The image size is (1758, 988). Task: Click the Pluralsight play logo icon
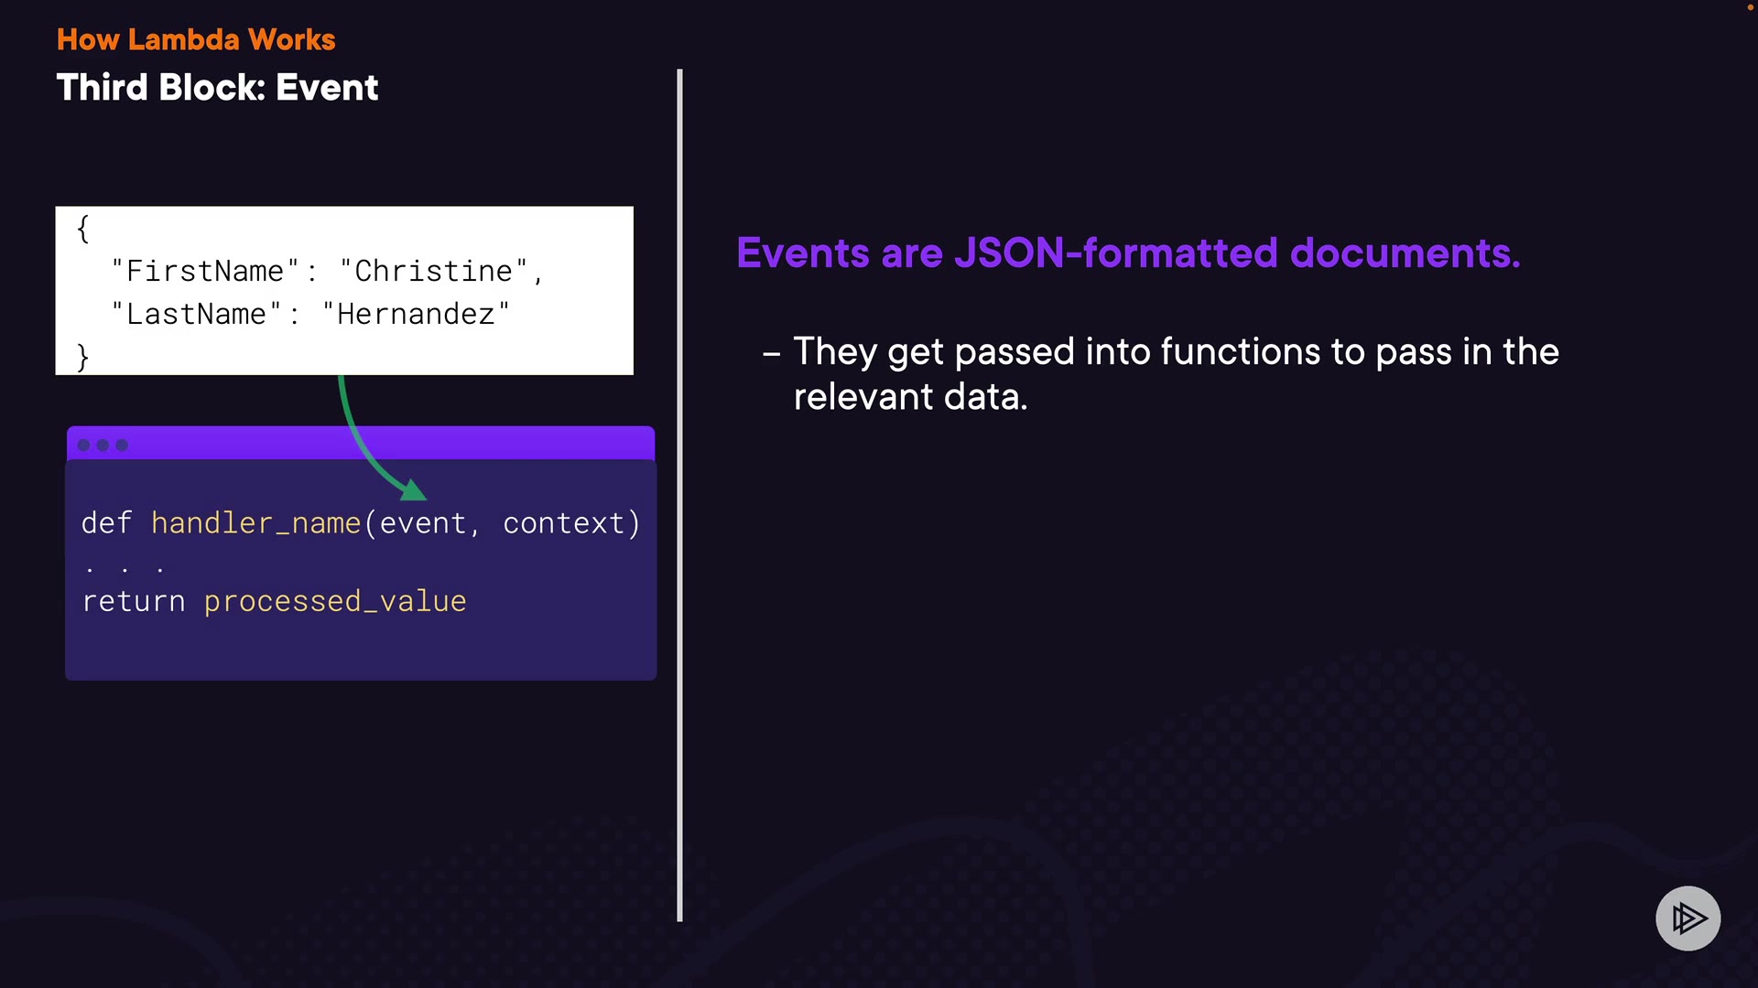1687,918
